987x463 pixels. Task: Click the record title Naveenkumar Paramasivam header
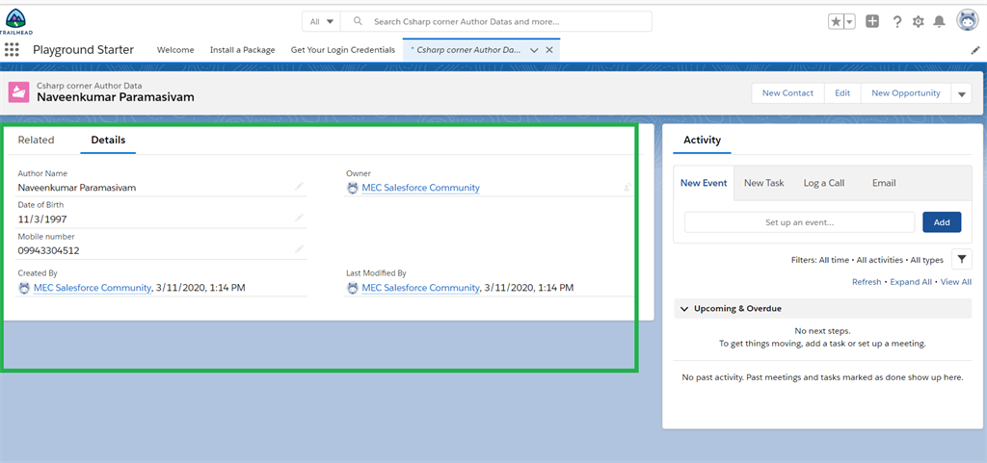tap(116, 97)
